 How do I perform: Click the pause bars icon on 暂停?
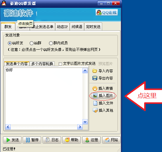pyautogui.click(x=28, y=140)
